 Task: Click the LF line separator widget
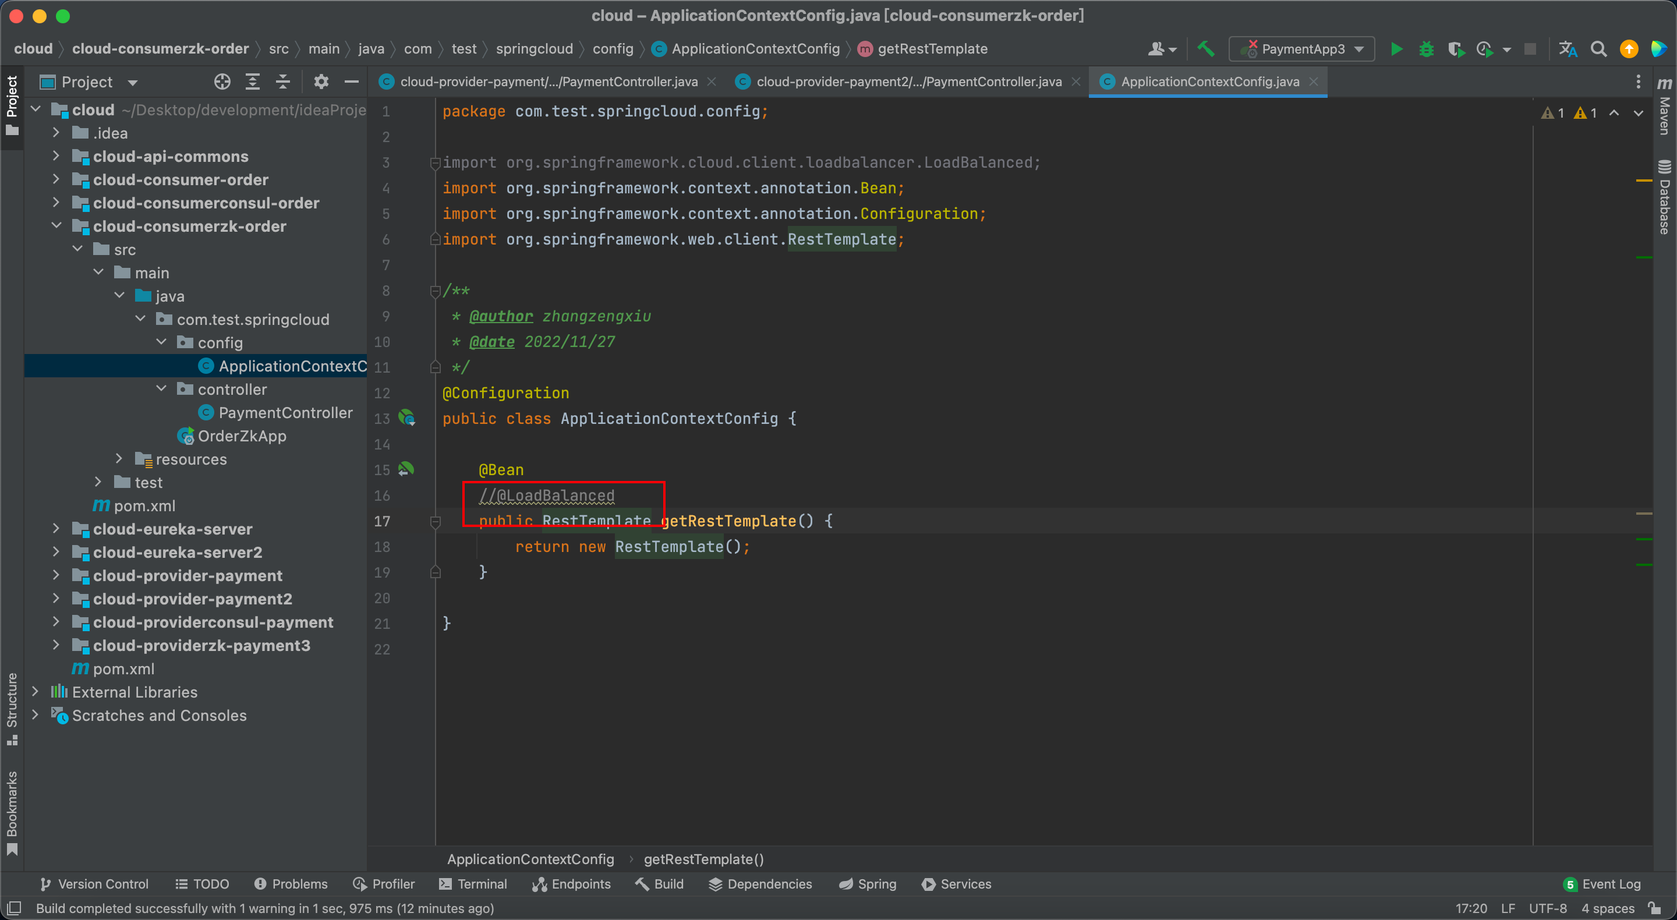tap(1508, 908)
